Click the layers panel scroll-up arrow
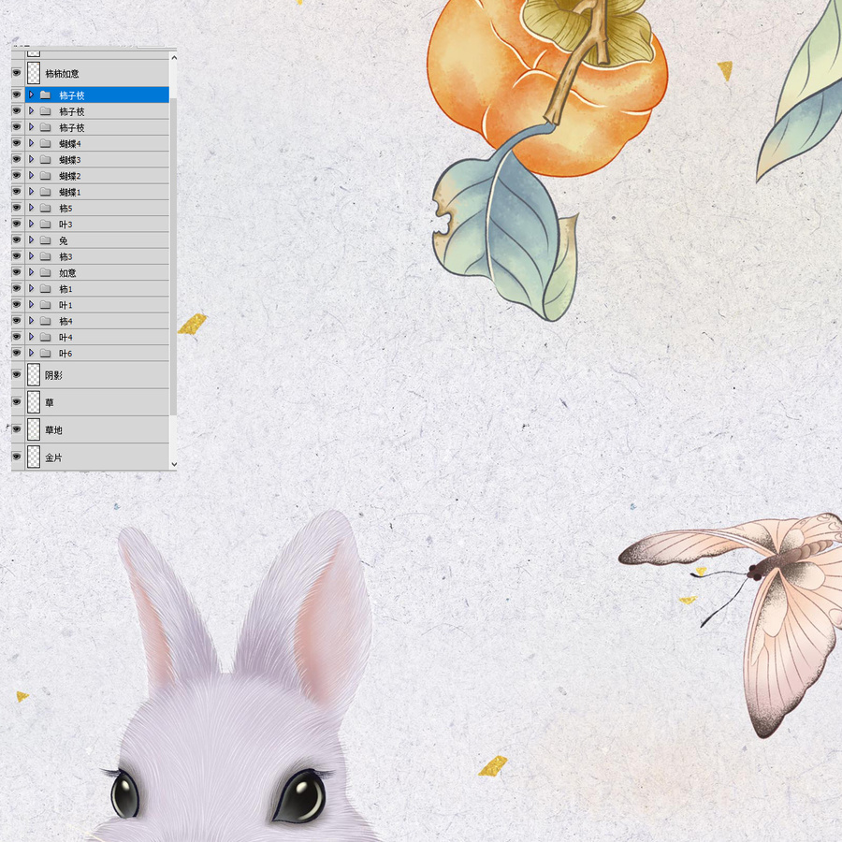The image size is (842, 842). 173,57
